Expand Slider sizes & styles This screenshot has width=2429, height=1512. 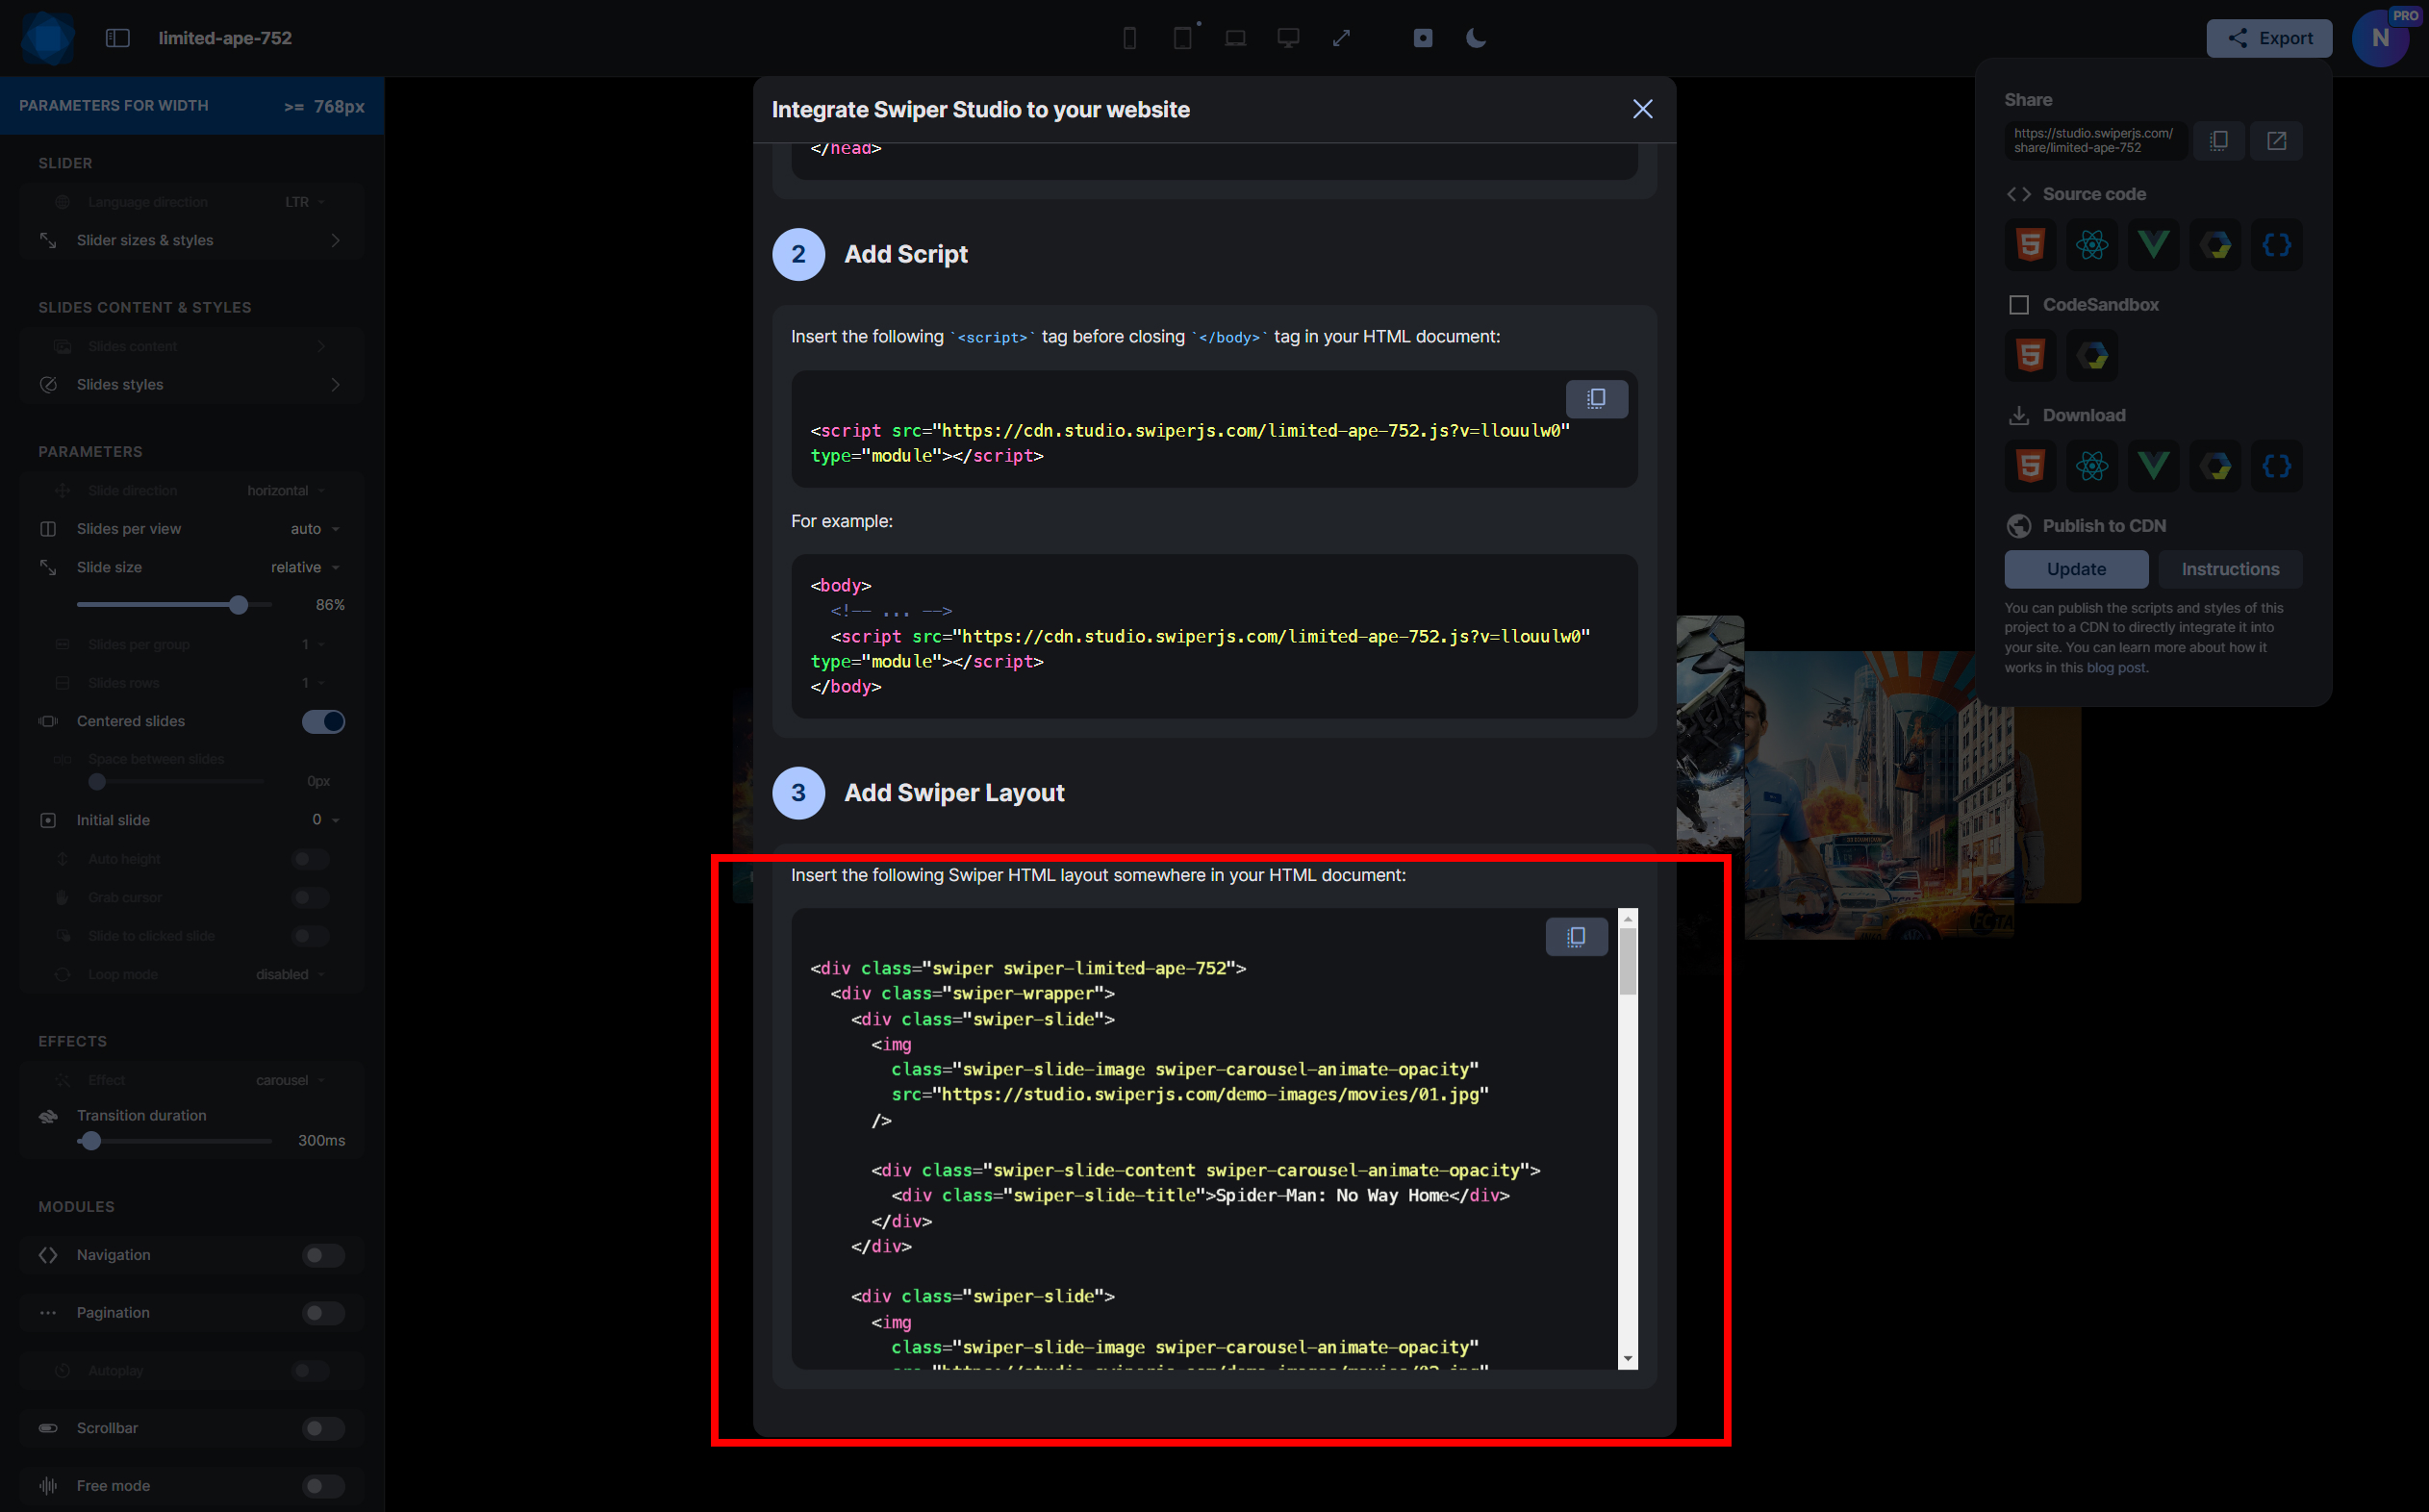191,240
